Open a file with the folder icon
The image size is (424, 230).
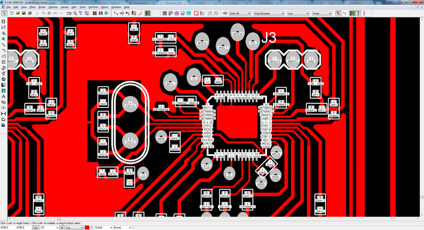tap(17, 13)
